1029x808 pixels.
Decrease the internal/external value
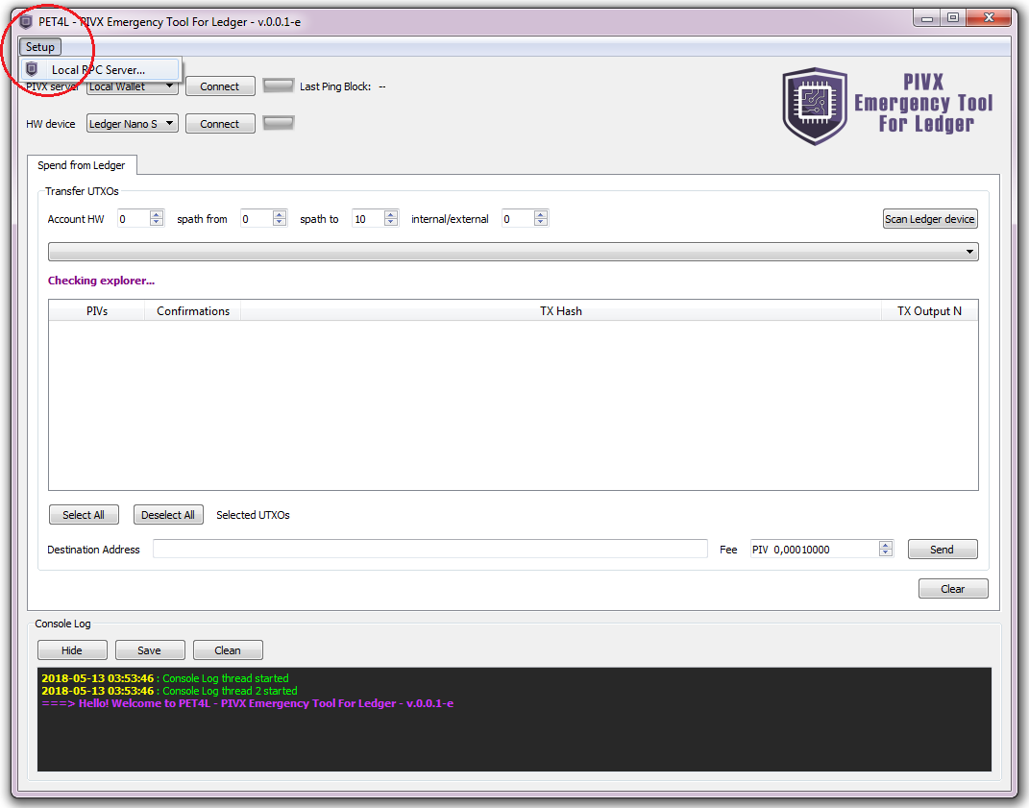pyautogui.click(x=541, y=223)
